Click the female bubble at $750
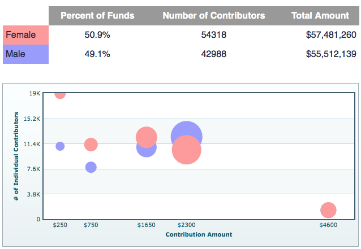The image size is (361, 249). (91, 145)
